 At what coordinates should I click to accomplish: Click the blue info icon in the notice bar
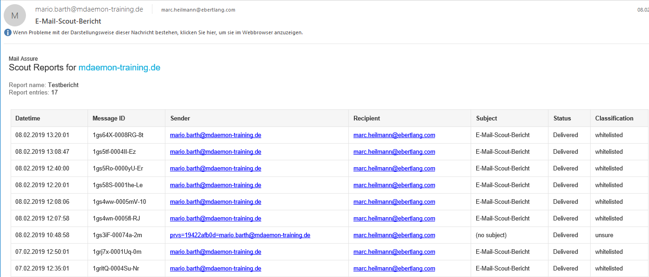[7, 32]
